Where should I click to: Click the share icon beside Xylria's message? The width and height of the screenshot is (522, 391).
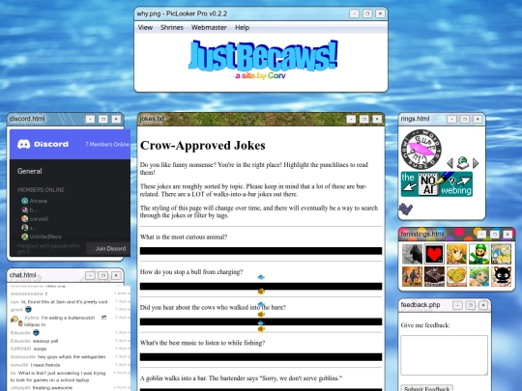click(103, 318)
